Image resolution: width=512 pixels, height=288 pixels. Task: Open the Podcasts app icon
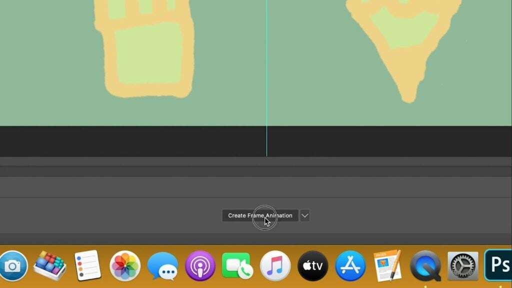point(200,266)
